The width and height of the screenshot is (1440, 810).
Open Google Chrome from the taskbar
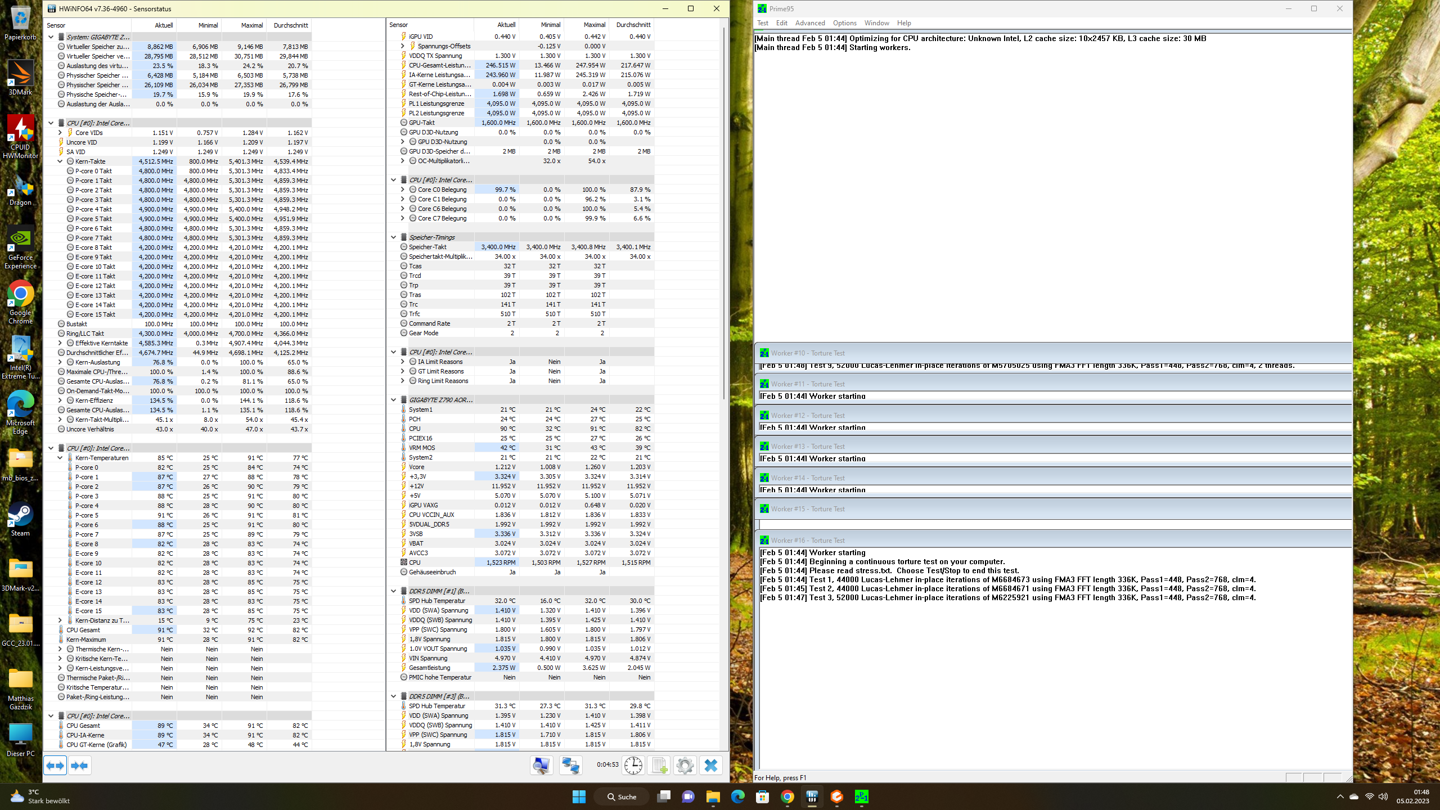tap(787, 796)
